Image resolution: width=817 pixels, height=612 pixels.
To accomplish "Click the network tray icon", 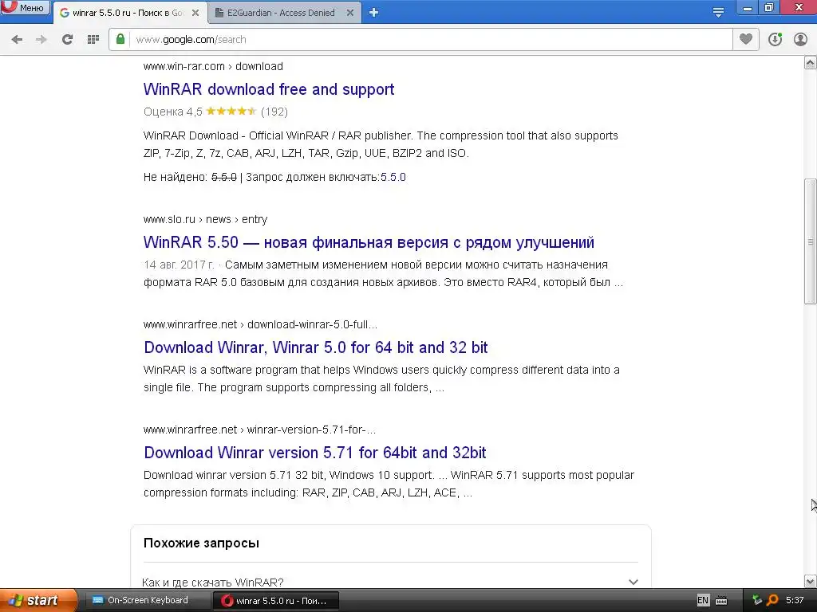I will click(x=757, y=601).
